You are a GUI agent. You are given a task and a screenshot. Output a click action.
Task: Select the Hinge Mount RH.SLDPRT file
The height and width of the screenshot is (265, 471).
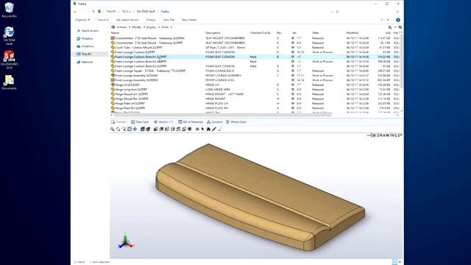click(x=130, y=99)
